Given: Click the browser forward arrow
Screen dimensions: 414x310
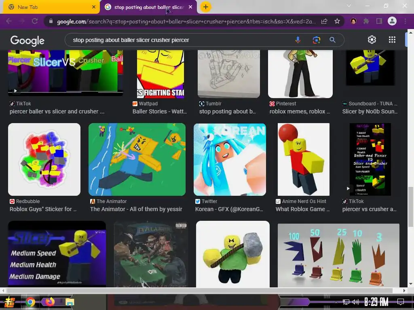Looking at the screenshot, I should click(22, 21).
